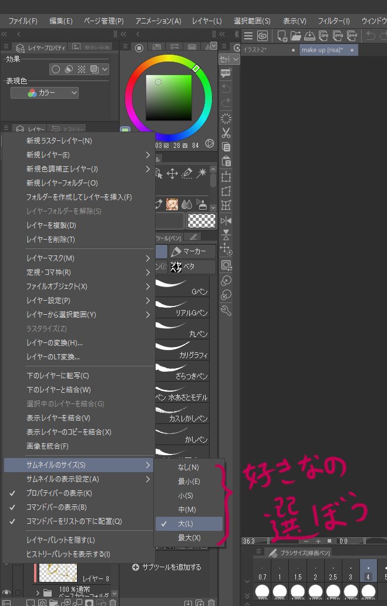Export as psd using the psd icon

(x=352, y=36)
